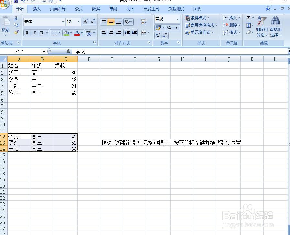
Task: Click the Help question mark icon
Action: coord(268,9)
